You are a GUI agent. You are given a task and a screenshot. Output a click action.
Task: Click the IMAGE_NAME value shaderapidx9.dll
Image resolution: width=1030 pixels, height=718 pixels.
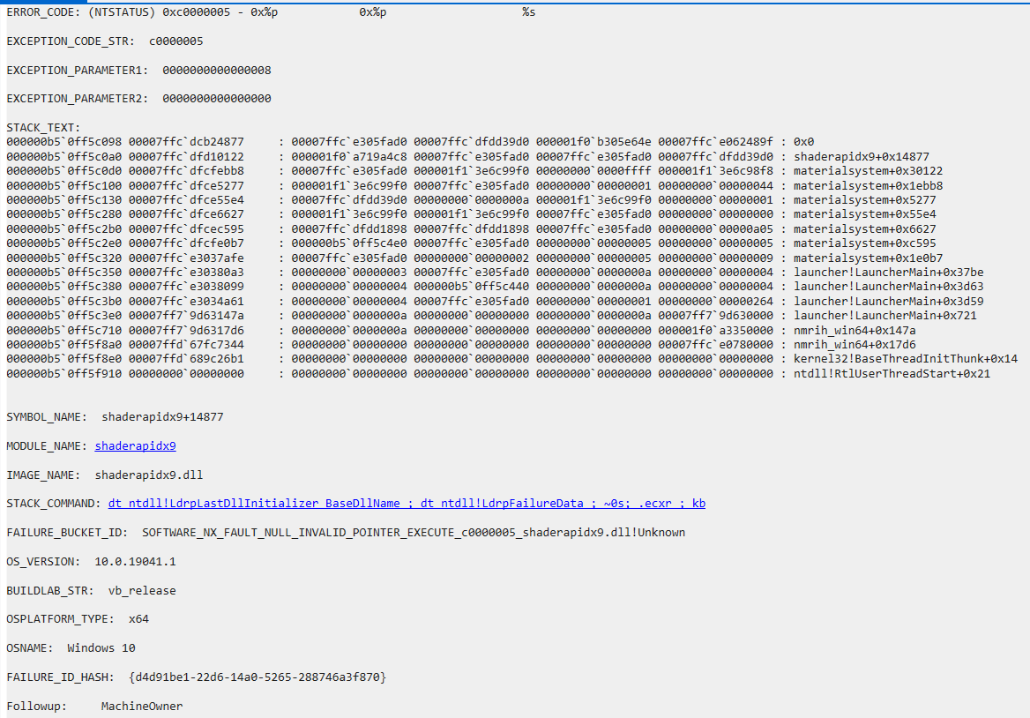coord(149,475)
